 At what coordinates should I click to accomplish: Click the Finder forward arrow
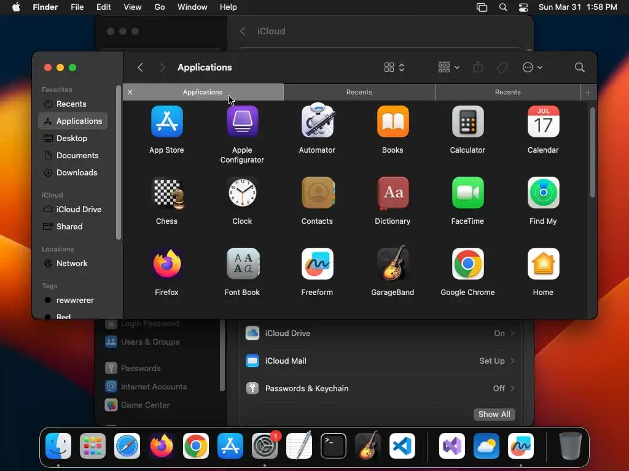click(162, 67)
